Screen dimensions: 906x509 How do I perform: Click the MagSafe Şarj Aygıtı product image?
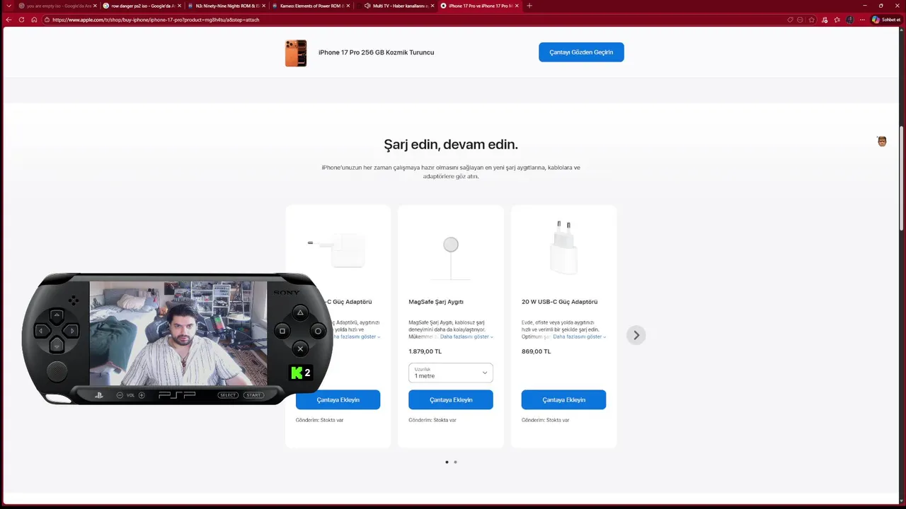pos(451,258)
